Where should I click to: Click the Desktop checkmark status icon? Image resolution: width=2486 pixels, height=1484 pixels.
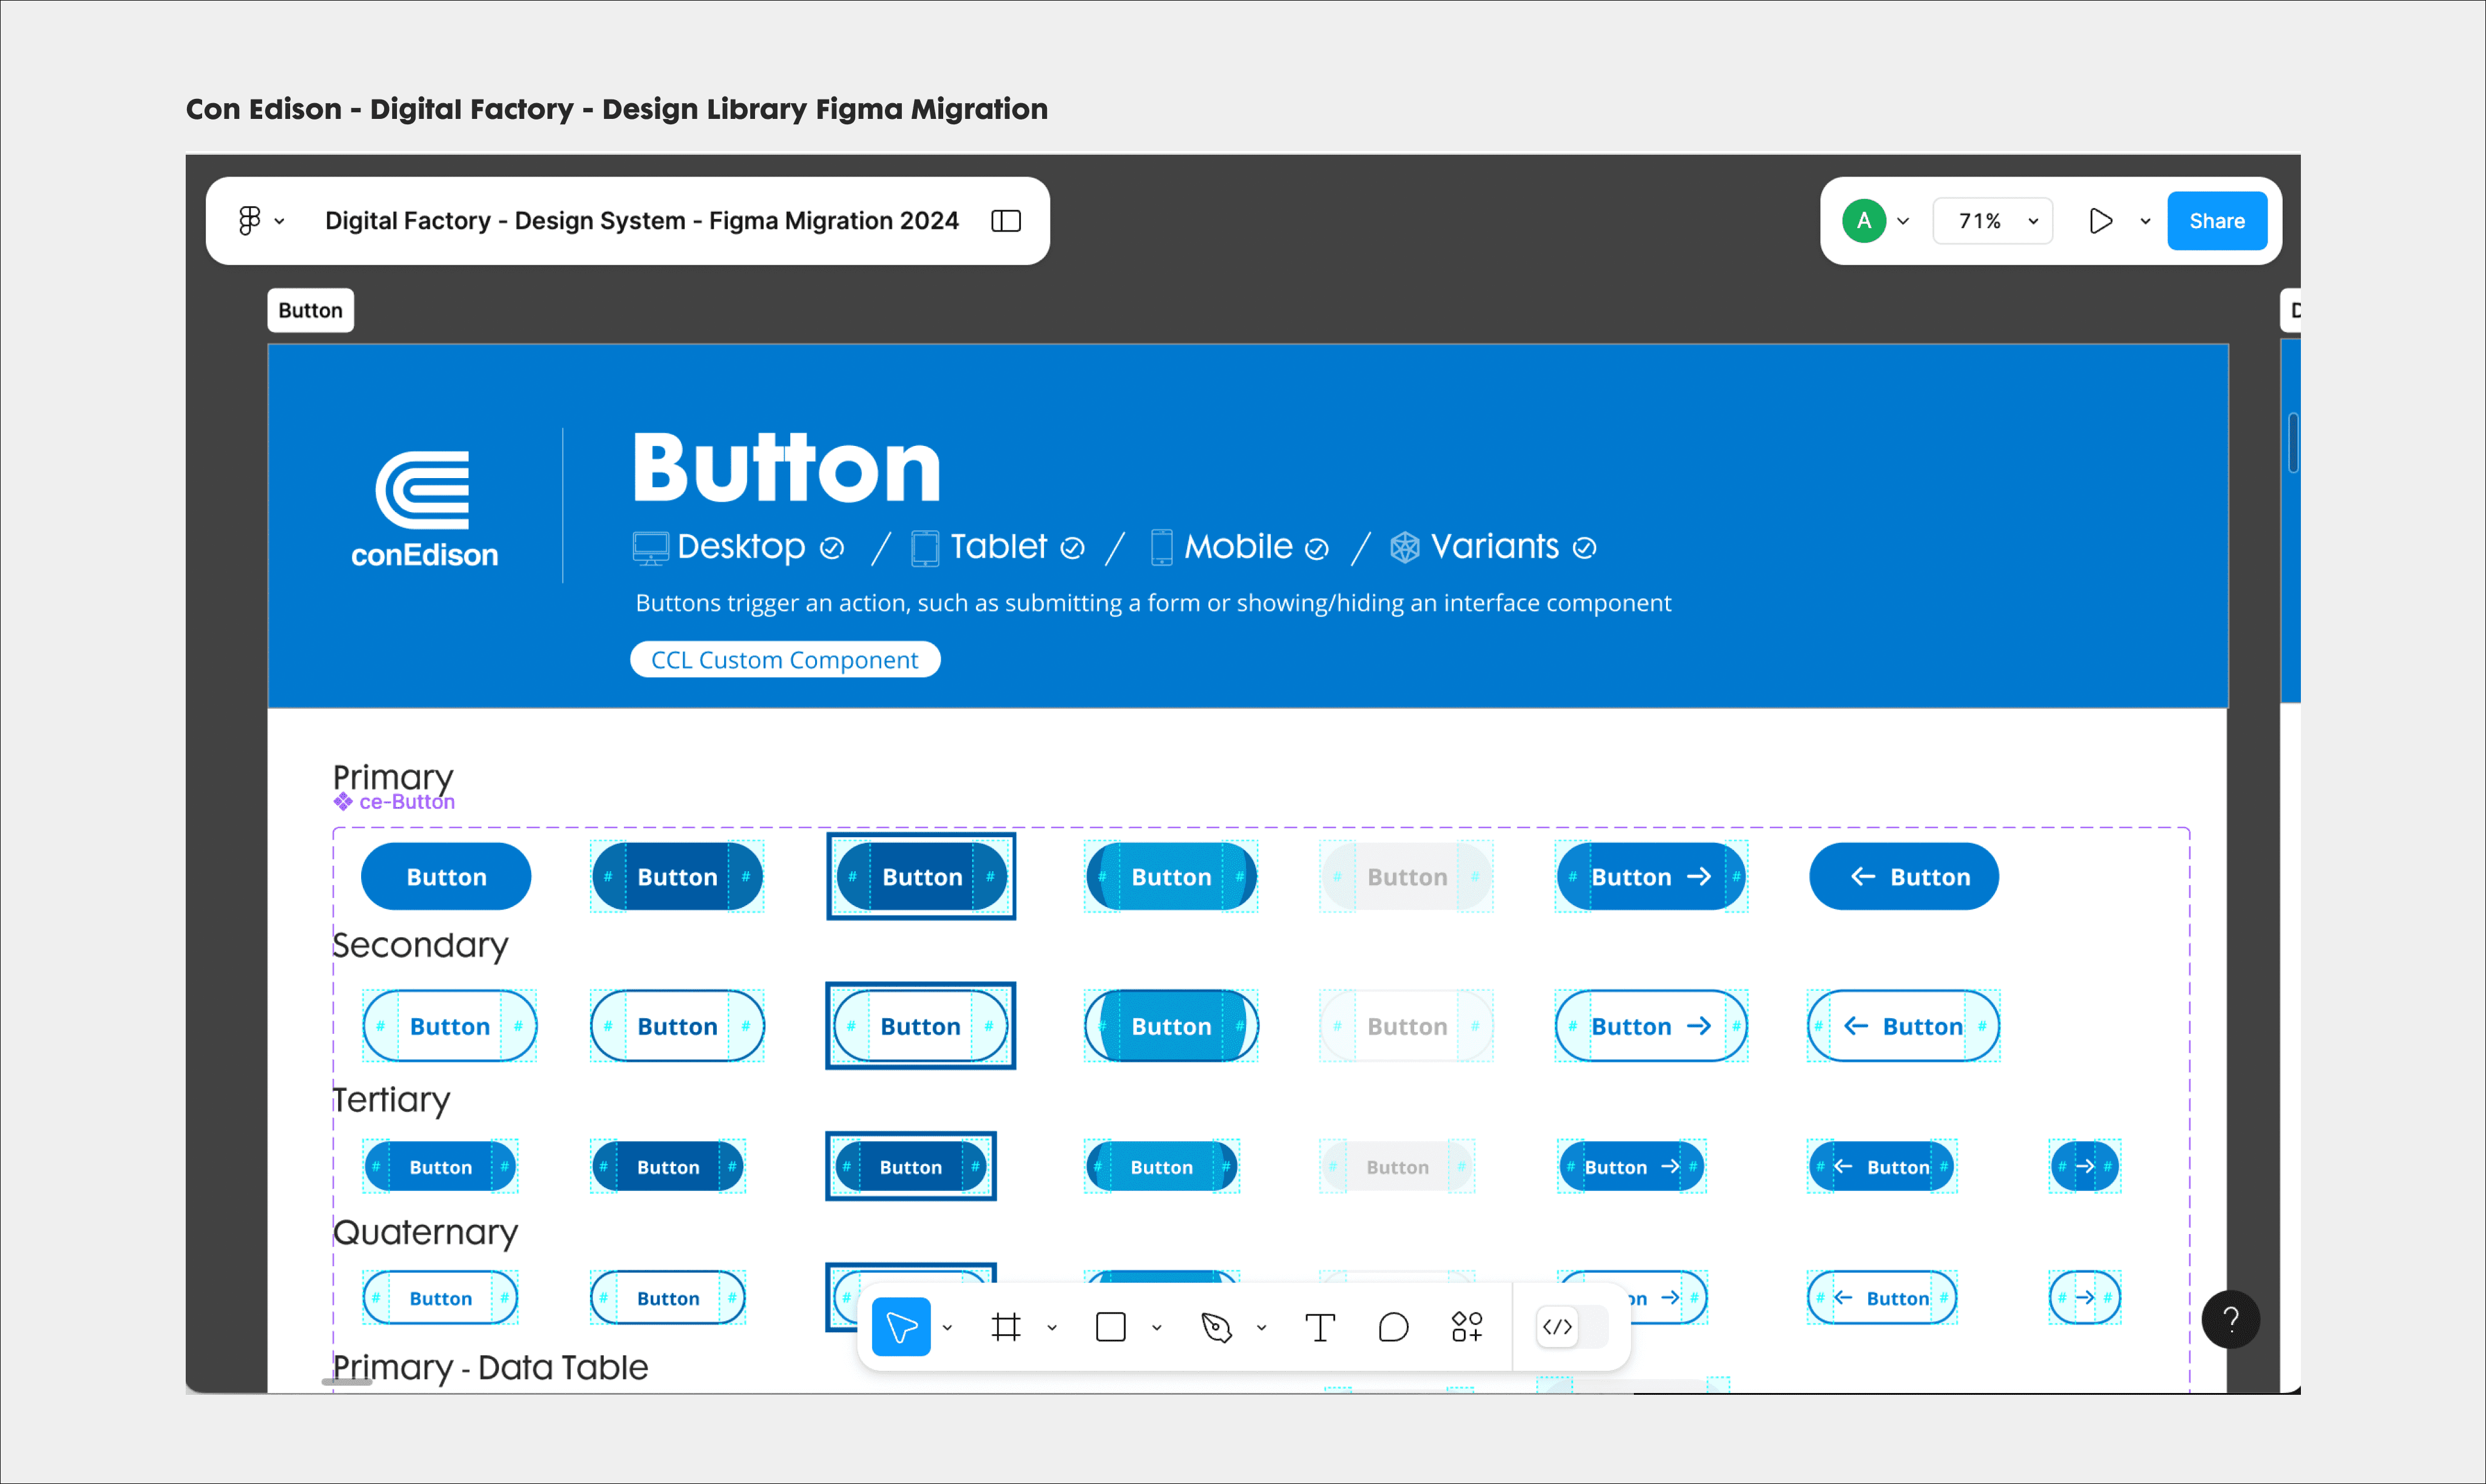point(831,548)
